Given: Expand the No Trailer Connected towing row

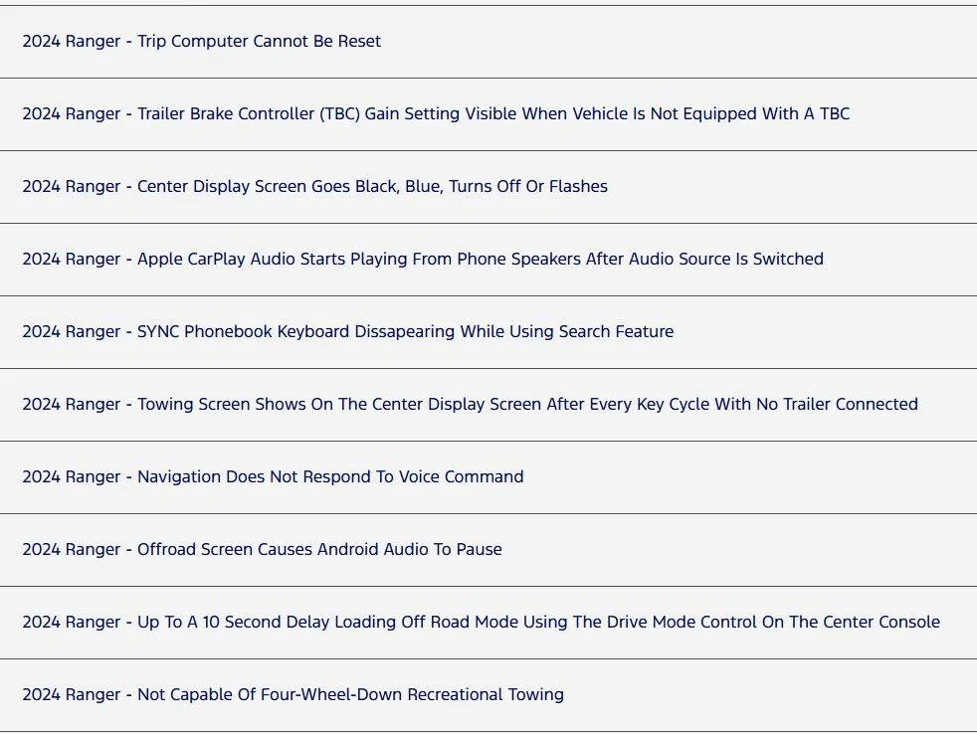Looking at the screenshot, I should click(x=488, y=405).
